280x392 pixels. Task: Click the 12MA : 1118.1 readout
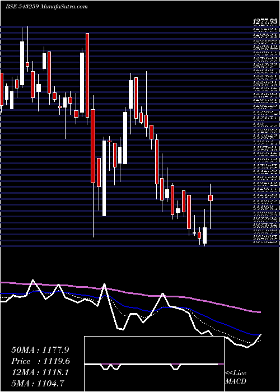point(40,372)
